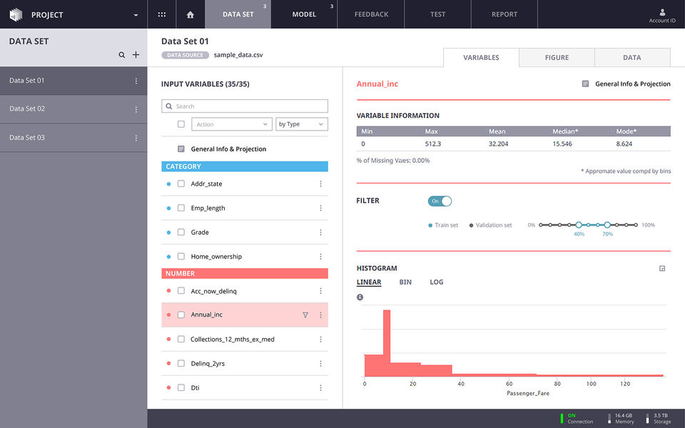Image resolution: width=685 pixels, height=428 pixels.
Task: Expand the by Type dropdown
Action: click(x=301, y=124)
